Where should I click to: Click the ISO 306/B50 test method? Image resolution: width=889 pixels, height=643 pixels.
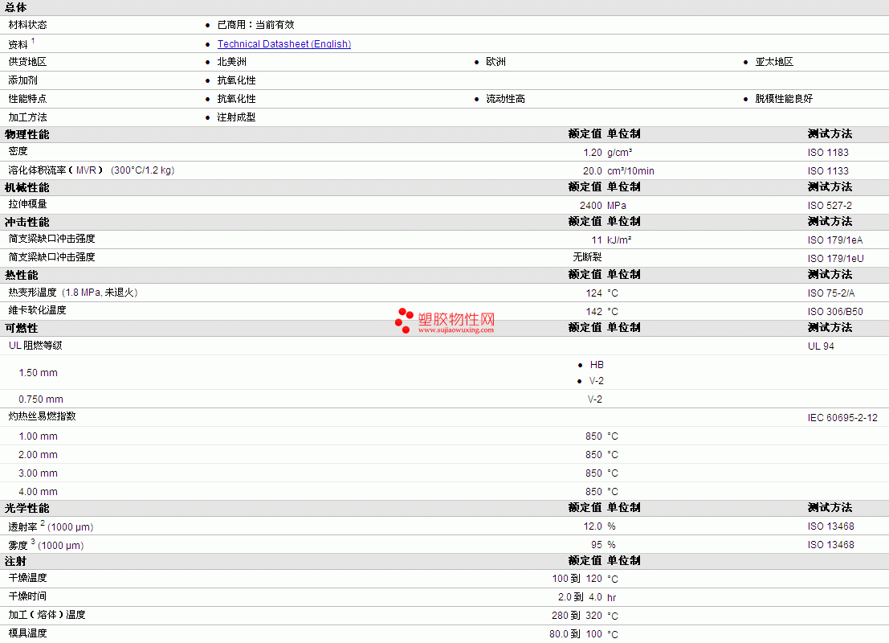pos(836,312)
